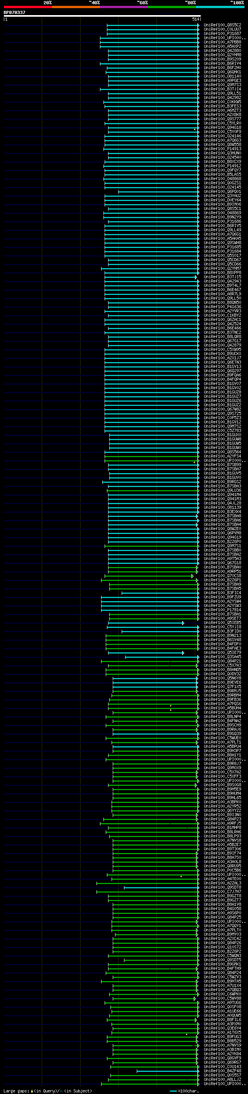Screen dimensions: 248x1094
Task: Select hit label UniRef100_Q9S777
Action: tap(222, 119)
